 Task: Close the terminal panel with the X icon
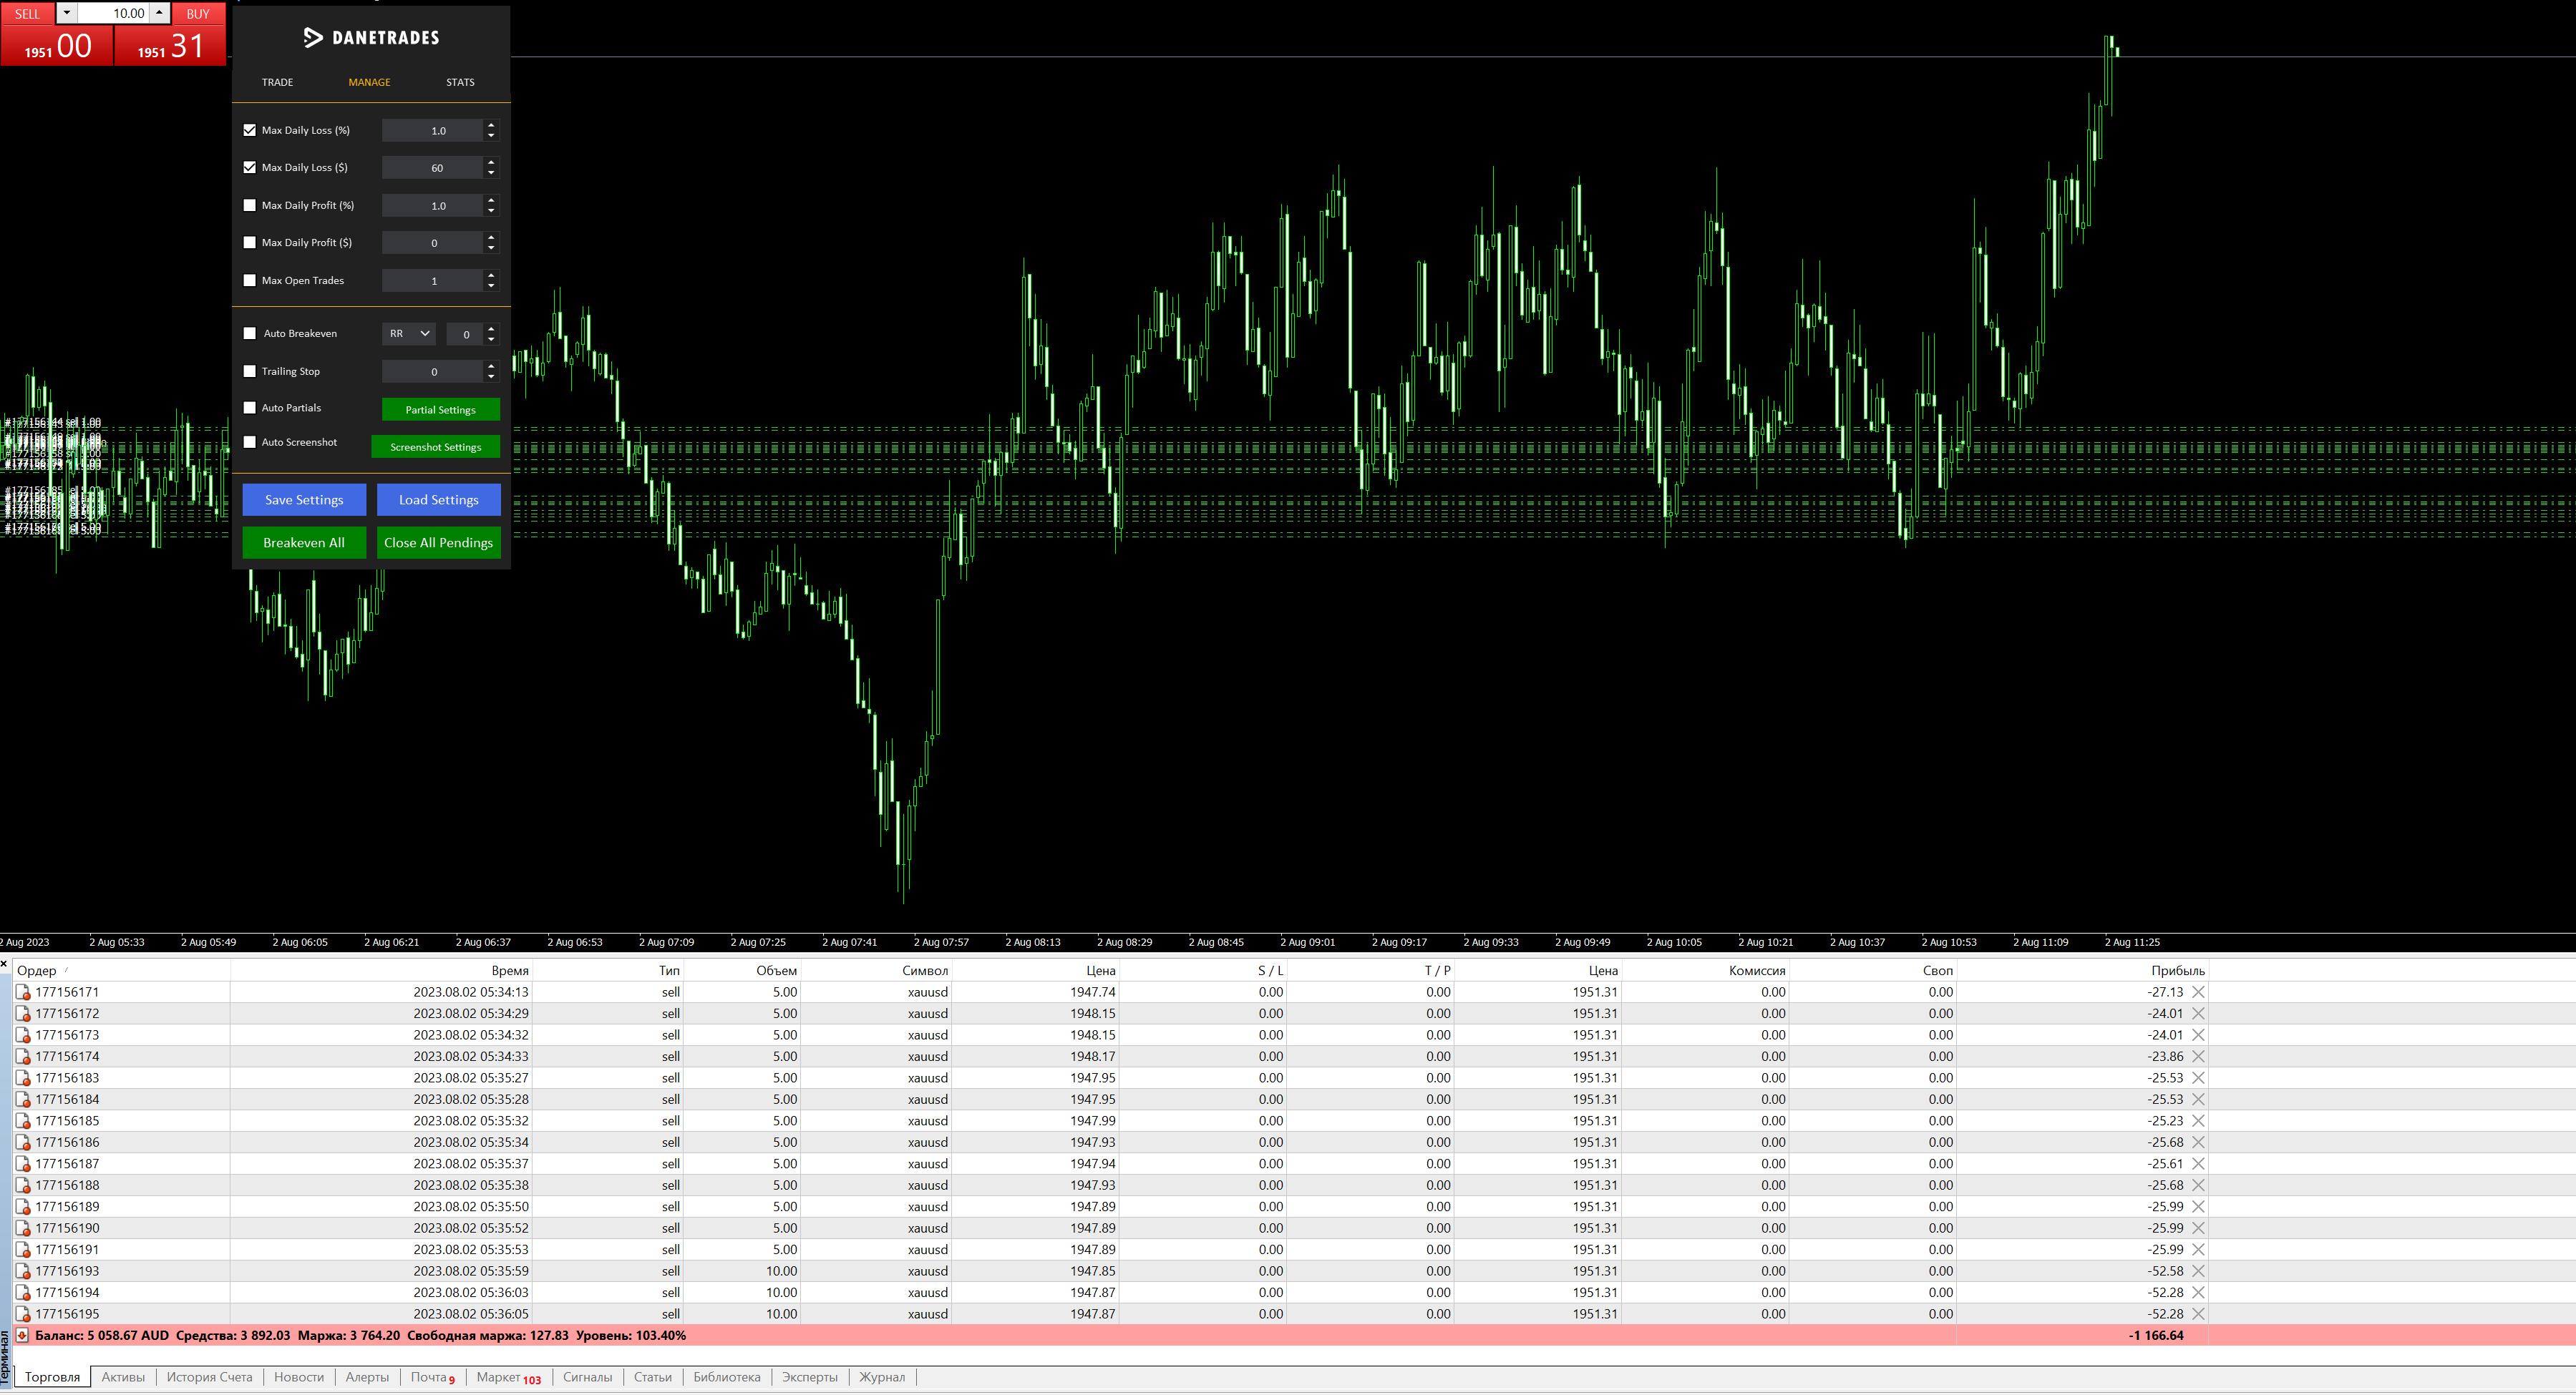tap(5, 964)
